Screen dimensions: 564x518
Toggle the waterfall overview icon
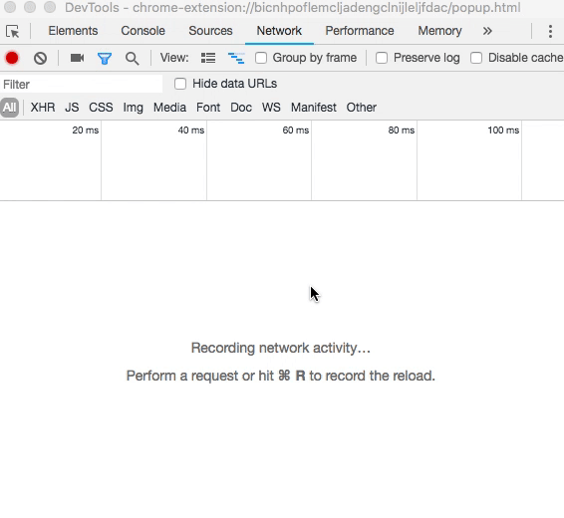click(x=236, y=58)
